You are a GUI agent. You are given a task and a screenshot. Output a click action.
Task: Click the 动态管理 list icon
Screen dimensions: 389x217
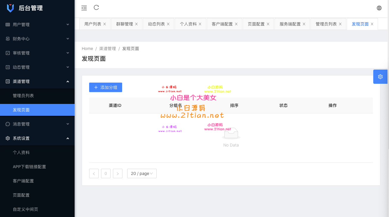(x=8, y=67)
